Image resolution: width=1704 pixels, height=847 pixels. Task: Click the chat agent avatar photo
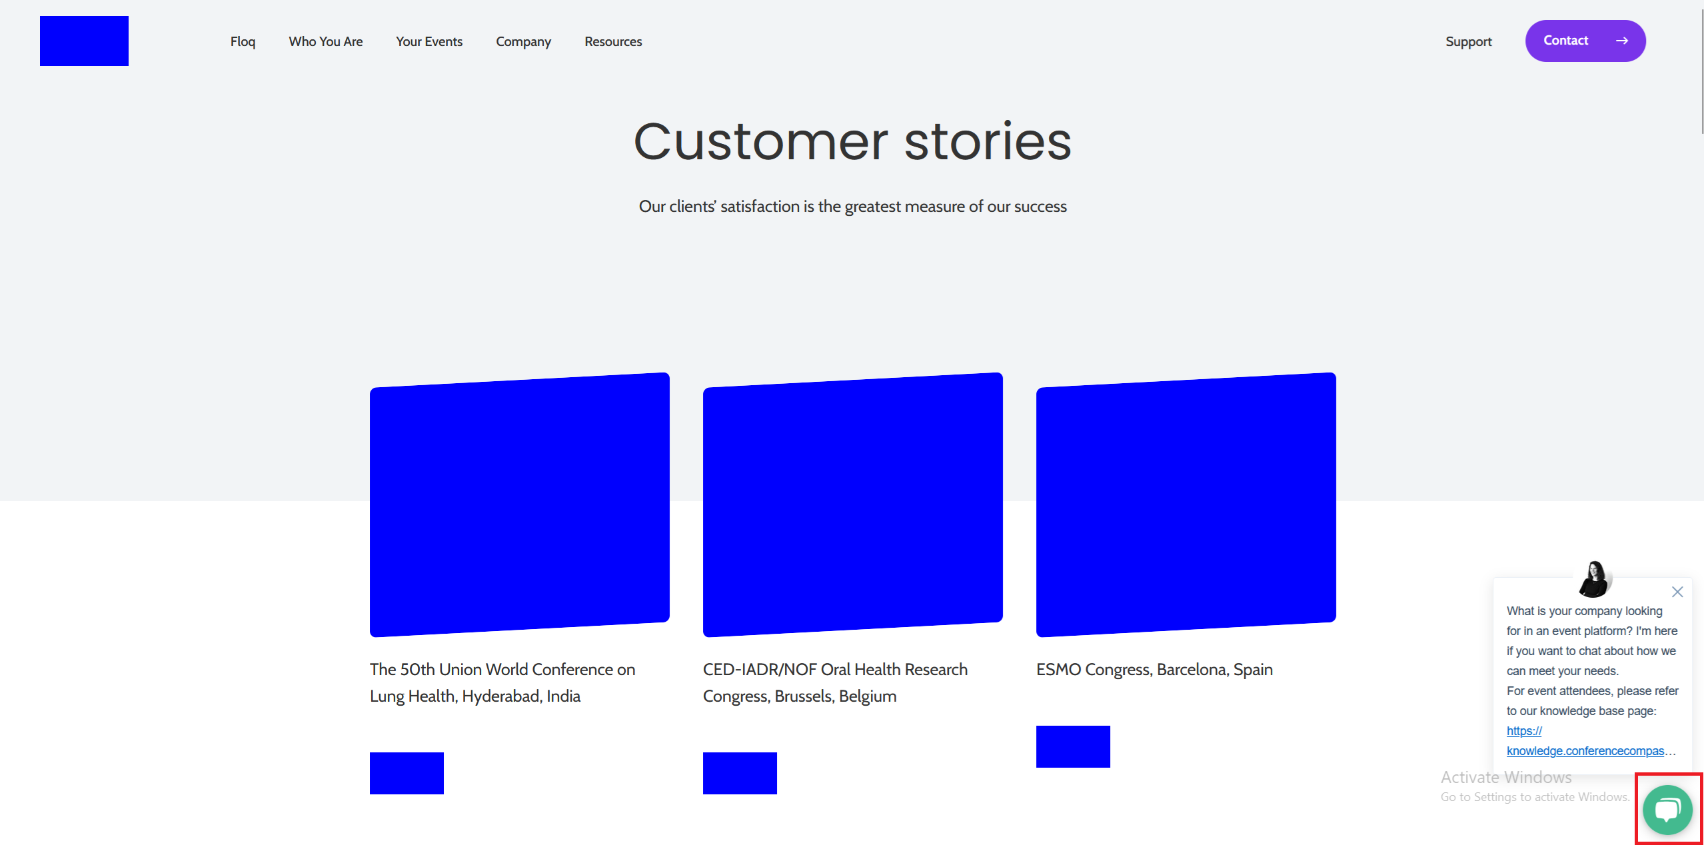click(x=1594, y=578)
